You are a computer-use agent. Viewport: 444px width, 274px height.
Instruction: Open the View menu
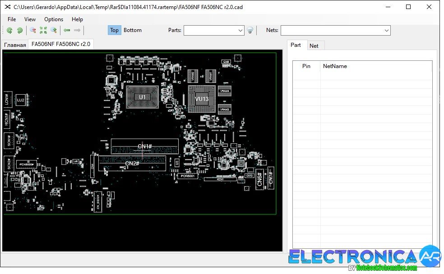point(30,19)
